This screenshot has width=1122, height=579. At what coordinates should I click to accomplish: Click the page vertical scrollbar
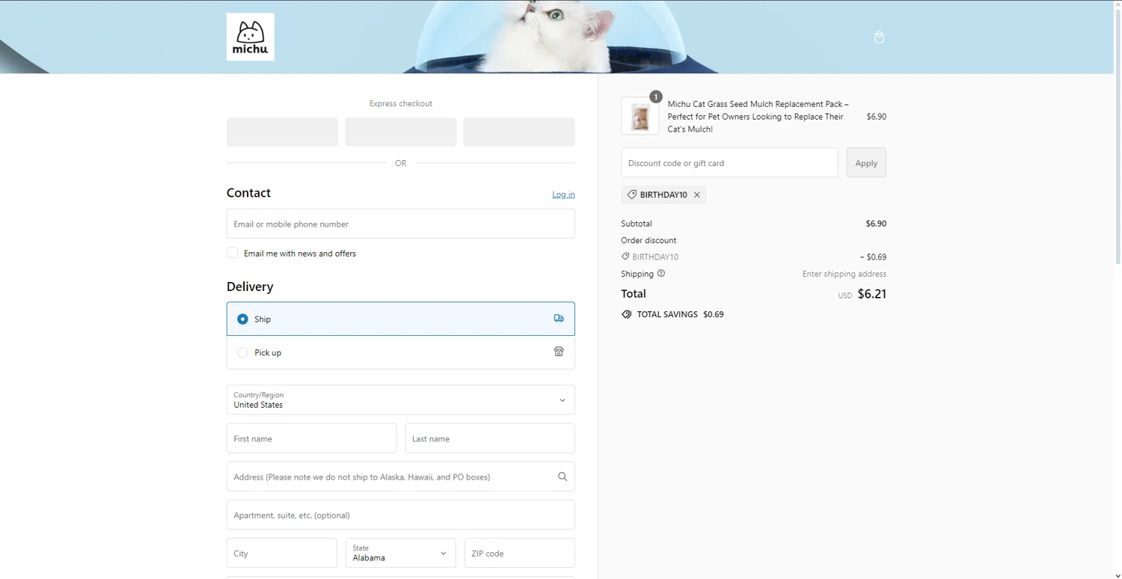[x=1118, y=135]
